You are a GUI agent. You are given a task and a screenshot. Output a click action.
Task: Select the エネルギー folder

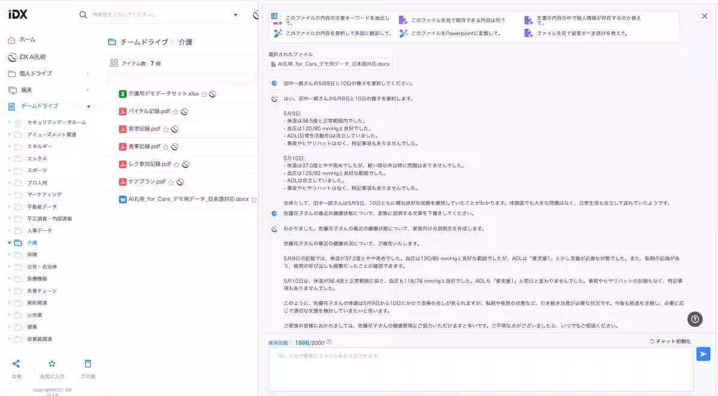pyautogui.click(x=39, y=146)
